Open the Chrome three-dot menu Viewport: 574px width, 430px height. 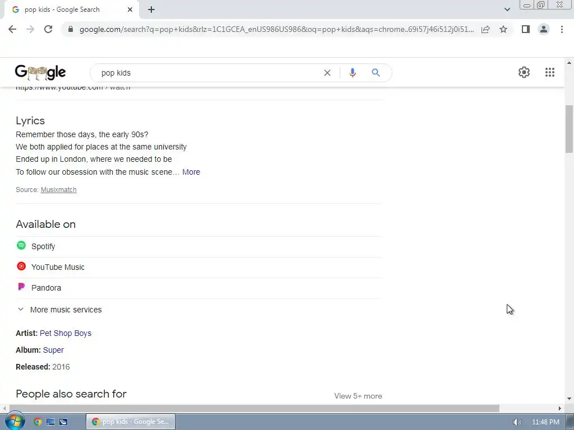click(x=562, y=29)
